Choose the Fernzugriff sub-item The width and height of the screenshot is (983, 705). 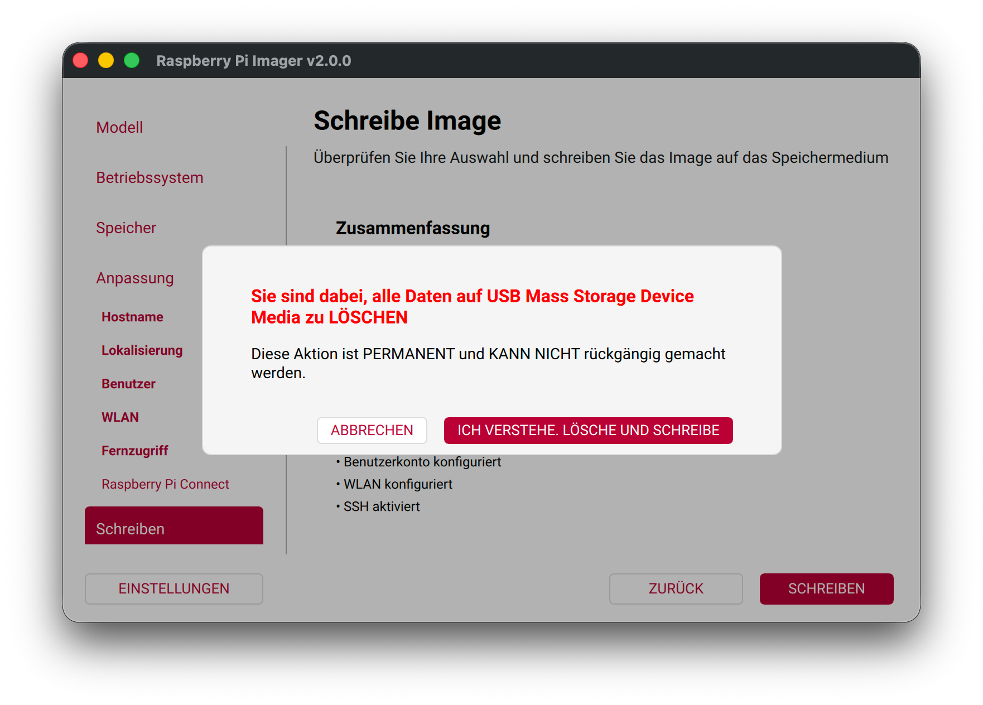pos(134,451)
